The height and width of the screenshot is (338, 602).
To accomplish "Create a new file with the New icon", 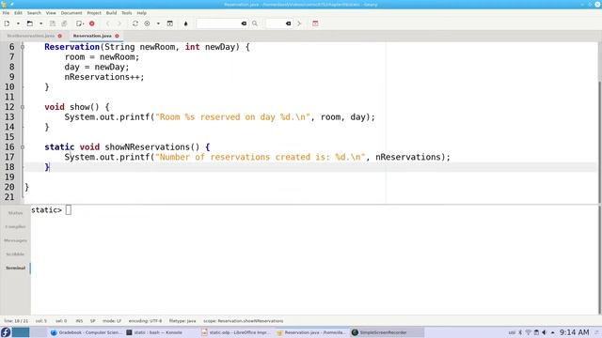I will [7, 23].
